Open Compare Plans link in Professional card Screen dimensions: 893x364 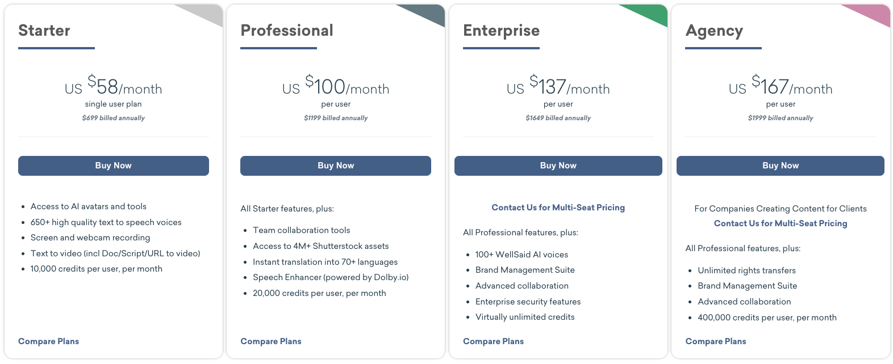(x=271, y=341)
